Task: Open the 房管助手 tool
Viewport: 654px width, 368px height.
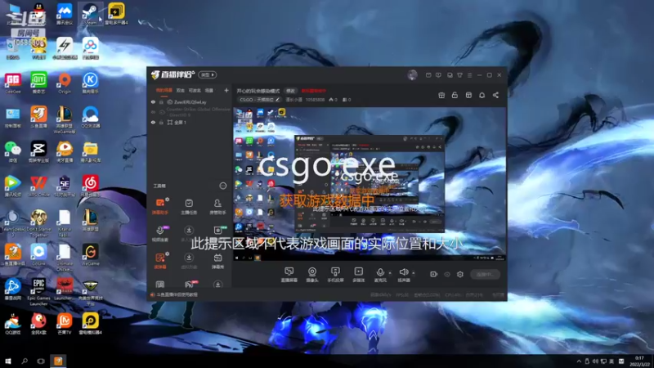Action: coord(217,207)
